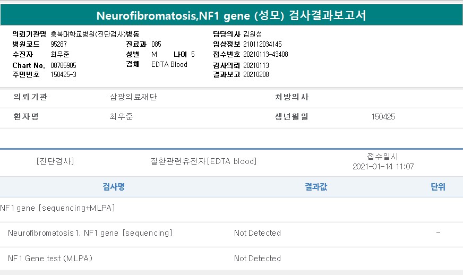Screen dimensions: 463x275
Task: Click the report title banner text
Action: 231,15
